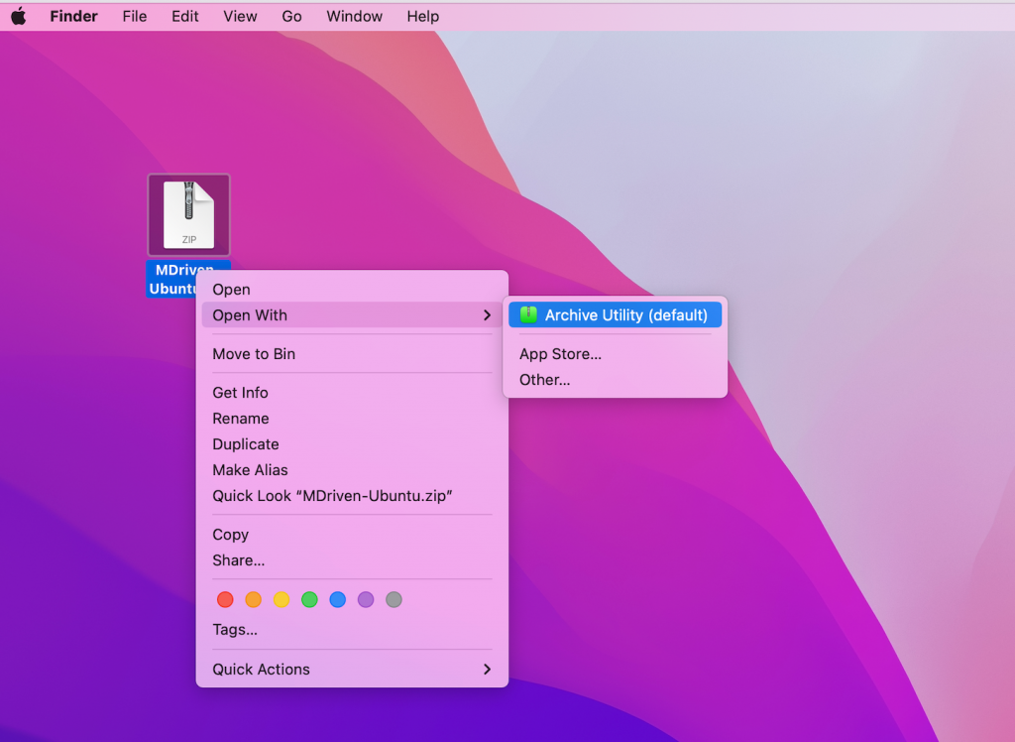The height and width of the screenshot is (742, 1015).
Task: Apply the green color tag
Action: (309, 599)
